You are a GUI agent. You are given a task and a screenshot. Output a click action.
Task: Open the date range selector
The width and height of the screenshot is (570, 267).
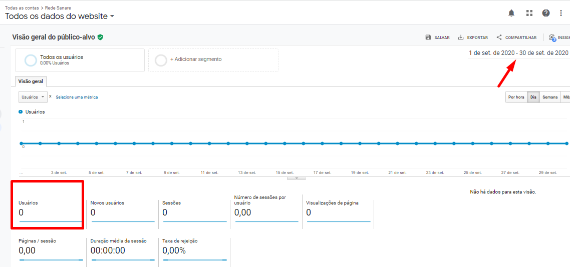point(518,53)
